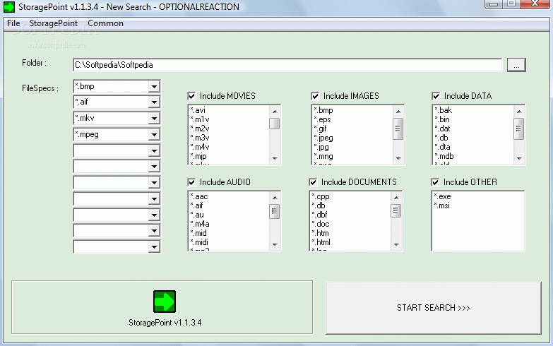Click the folder browse (...) button
The height and width of the screenshot is (346, 553).
pos(516,65)
